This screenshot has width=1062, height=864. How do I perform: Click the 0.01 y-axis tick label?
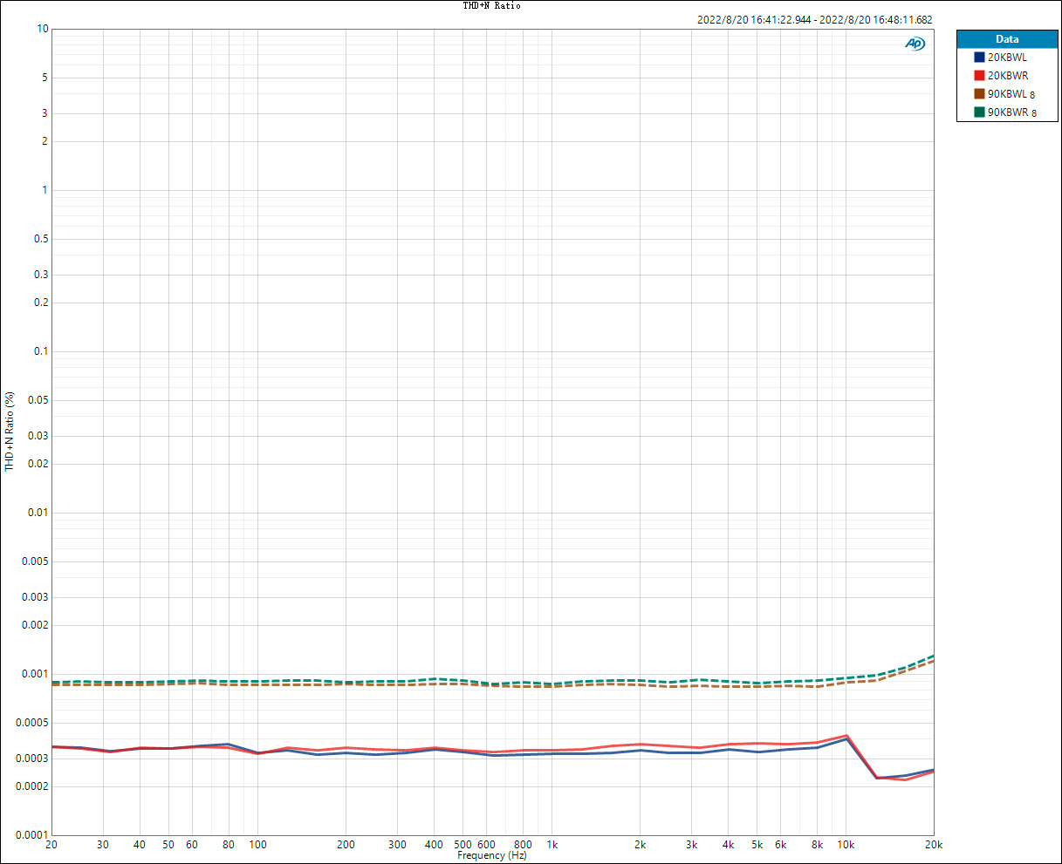pos(38,513)
